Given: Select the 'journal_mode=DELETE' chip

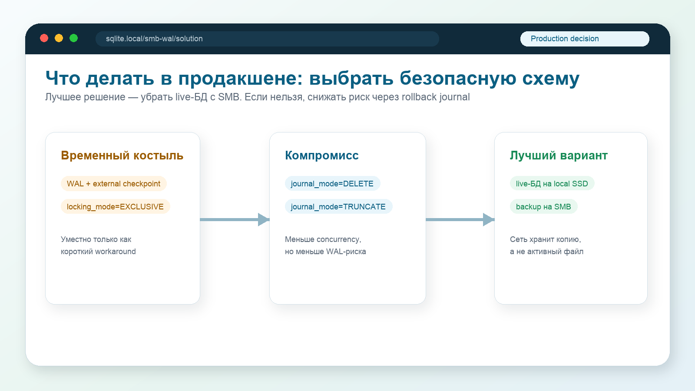Looking at the screenshot, I should tap(333, 183).
